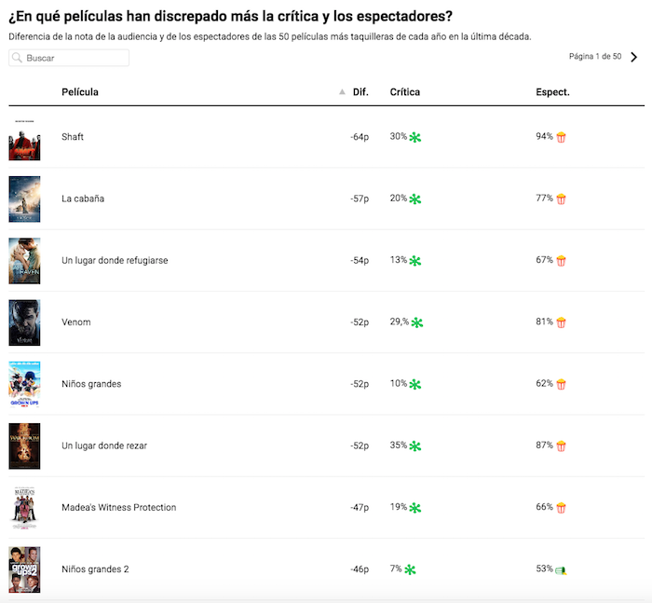The image size is (652, 603).
Task: Open the Venom movie poster thumbnail
Action: pyautogui.click(x=24, y=322)
